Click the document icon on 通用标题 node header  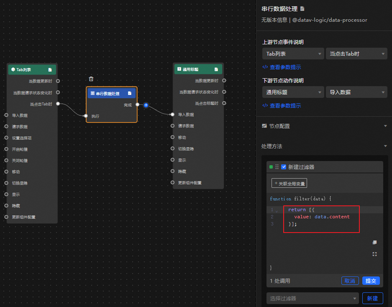click(216, 69)
